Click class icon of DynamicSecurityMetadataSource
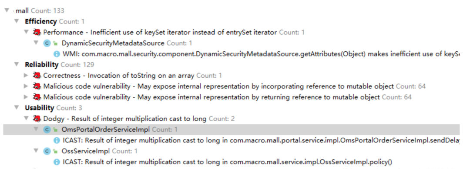The width and height of the screenshot is (470, 169). pyautogui.click(x=47, y=43)
